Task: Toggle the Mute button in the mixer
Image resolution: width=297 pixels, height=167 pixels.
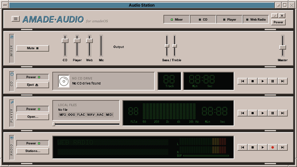Action: (x=33, y=48)
